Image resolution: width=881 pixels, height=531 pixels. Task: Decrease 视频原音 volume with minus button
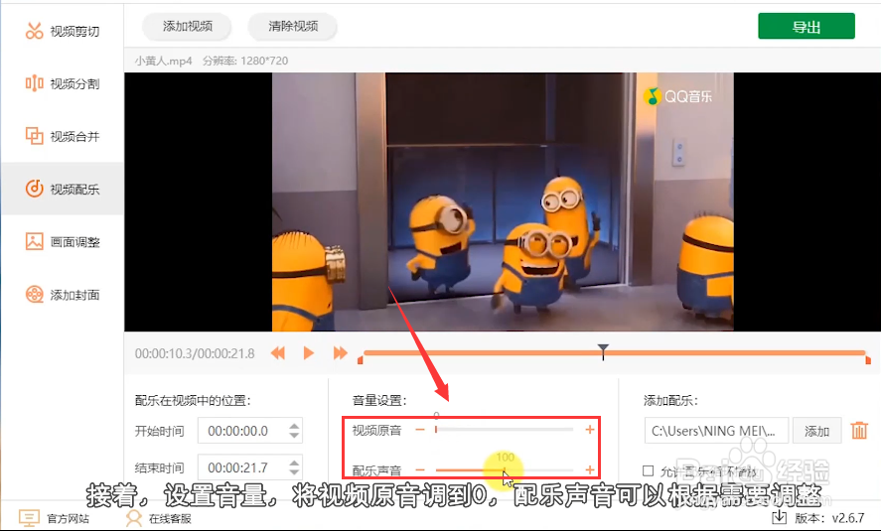click(x=420, y=430)
